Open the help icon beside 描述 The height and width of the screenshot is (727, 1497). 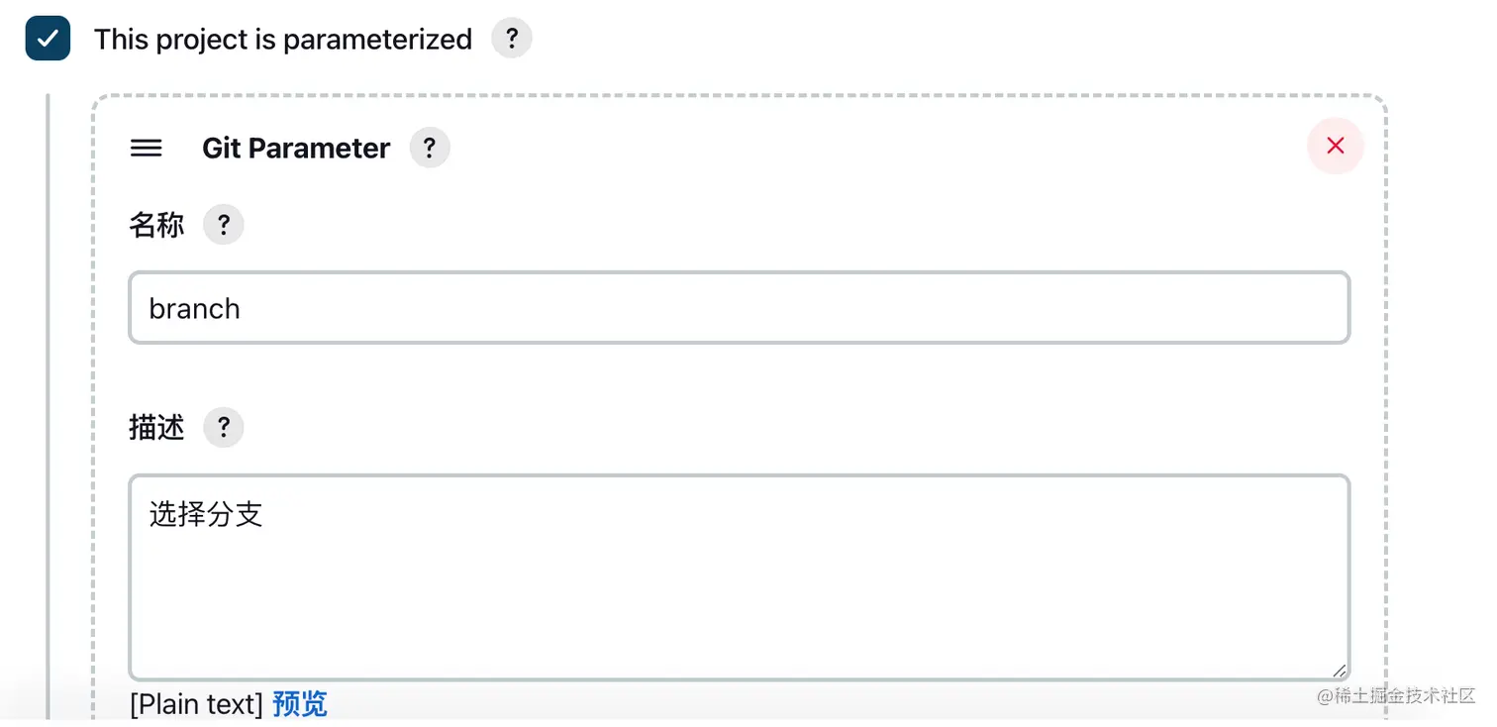point(224,427)
